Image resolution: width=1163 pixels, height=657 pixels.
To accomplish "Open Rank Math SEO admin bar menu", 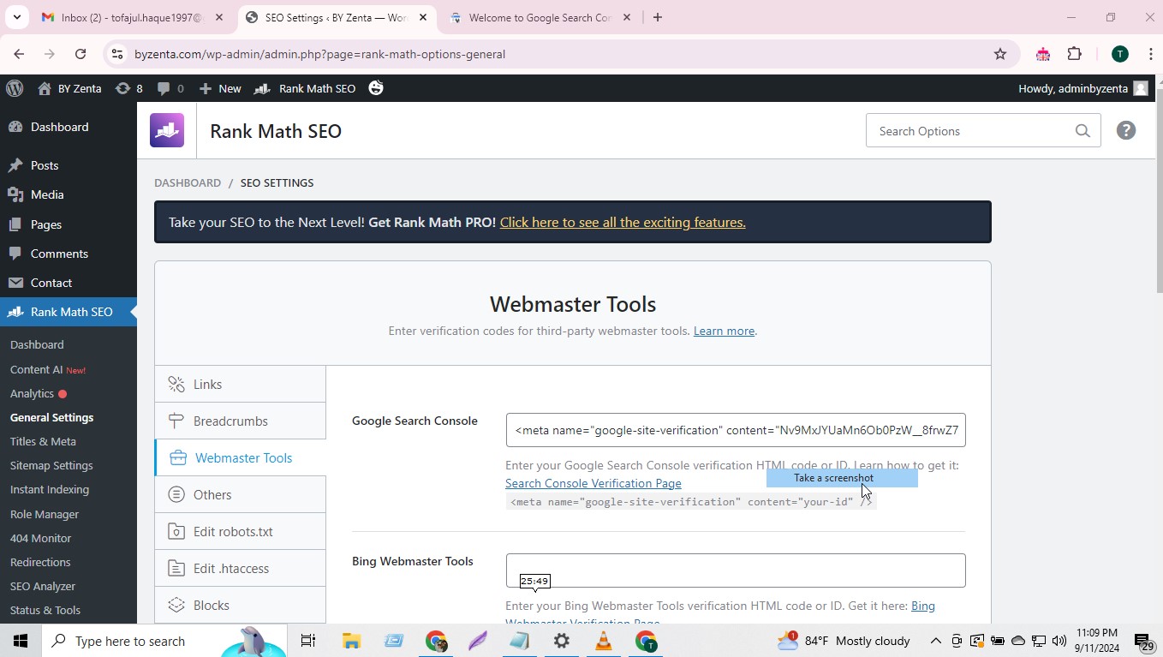I will [x=305, y=88].
